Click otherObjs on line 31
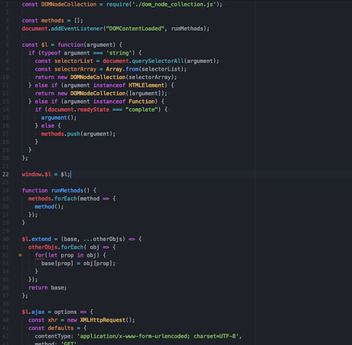This screenshot has width=352, height=345. click(43, 247)
